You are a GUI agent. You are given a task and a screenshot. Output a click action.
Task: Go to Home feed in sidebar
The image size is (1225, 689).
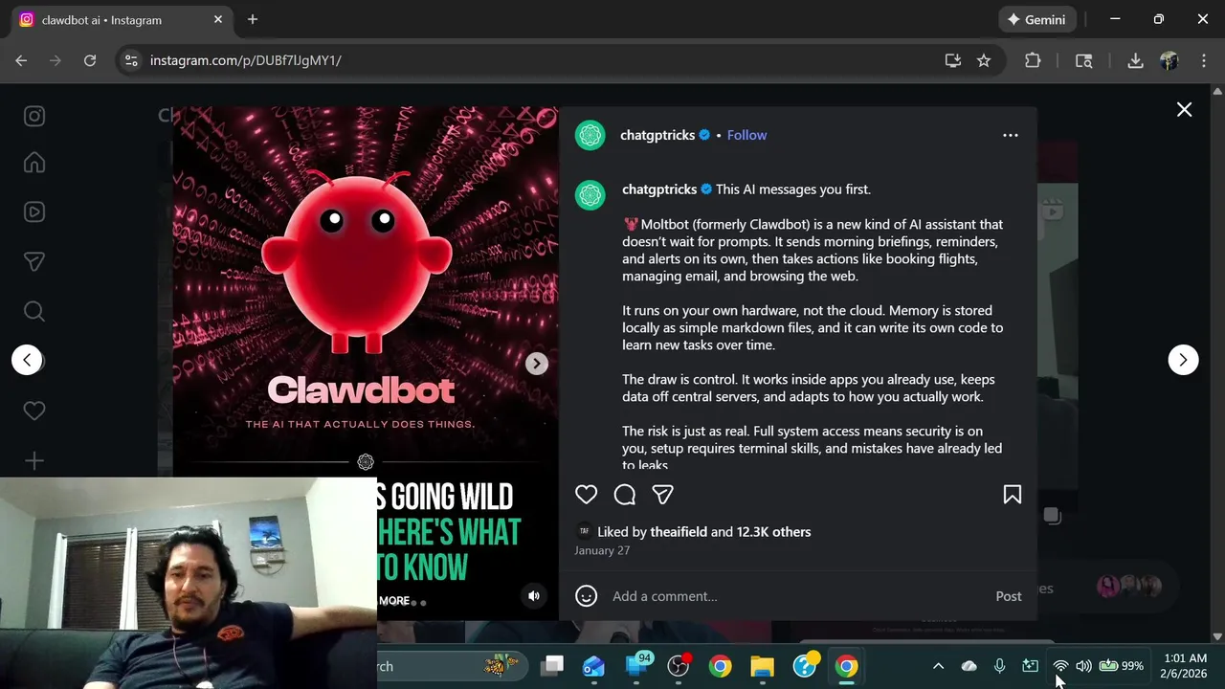coord(34,162)
